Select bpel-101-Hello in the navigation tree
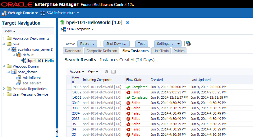The image size is (253, 137). click(41, 61)
